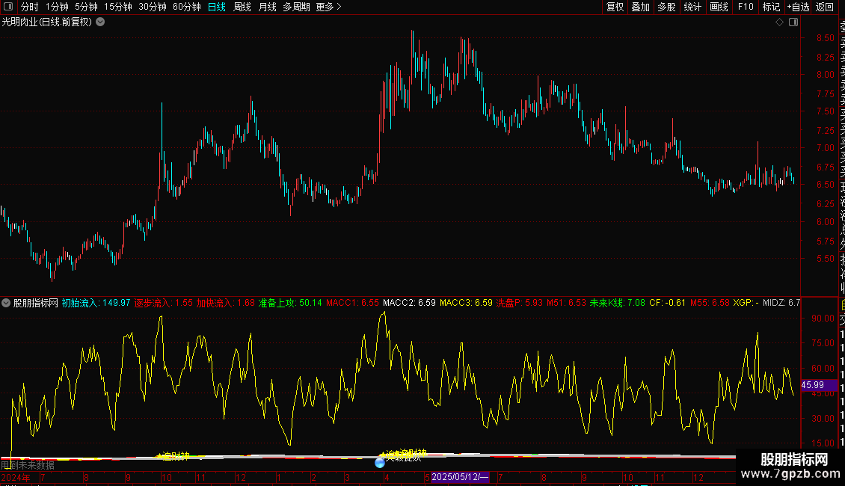
Task: Click the diamond marker icon above the chart
Action: [779, 22]
